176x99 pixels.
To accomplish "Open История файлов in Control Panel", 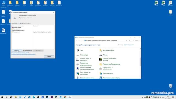I will pyautogui.click(x=107, y=50).
